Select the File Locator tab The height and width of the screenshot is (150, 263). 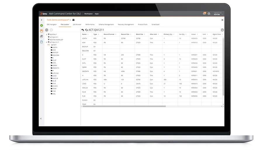tap(65, 24)
